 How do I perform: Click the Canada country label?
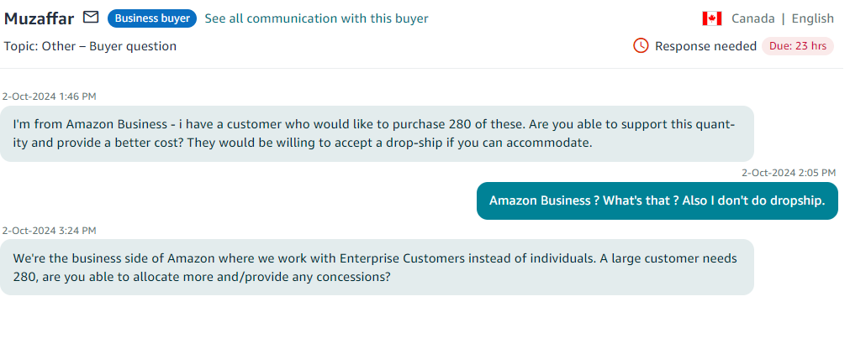pos(753,18)
